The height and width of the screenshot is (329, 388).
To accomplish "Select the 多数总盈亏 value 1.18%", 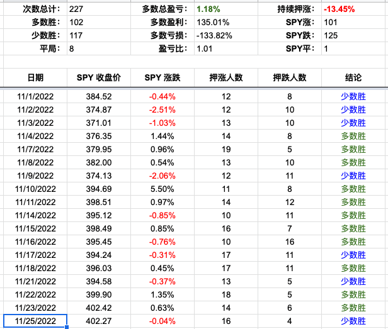I will coord(226,9).
